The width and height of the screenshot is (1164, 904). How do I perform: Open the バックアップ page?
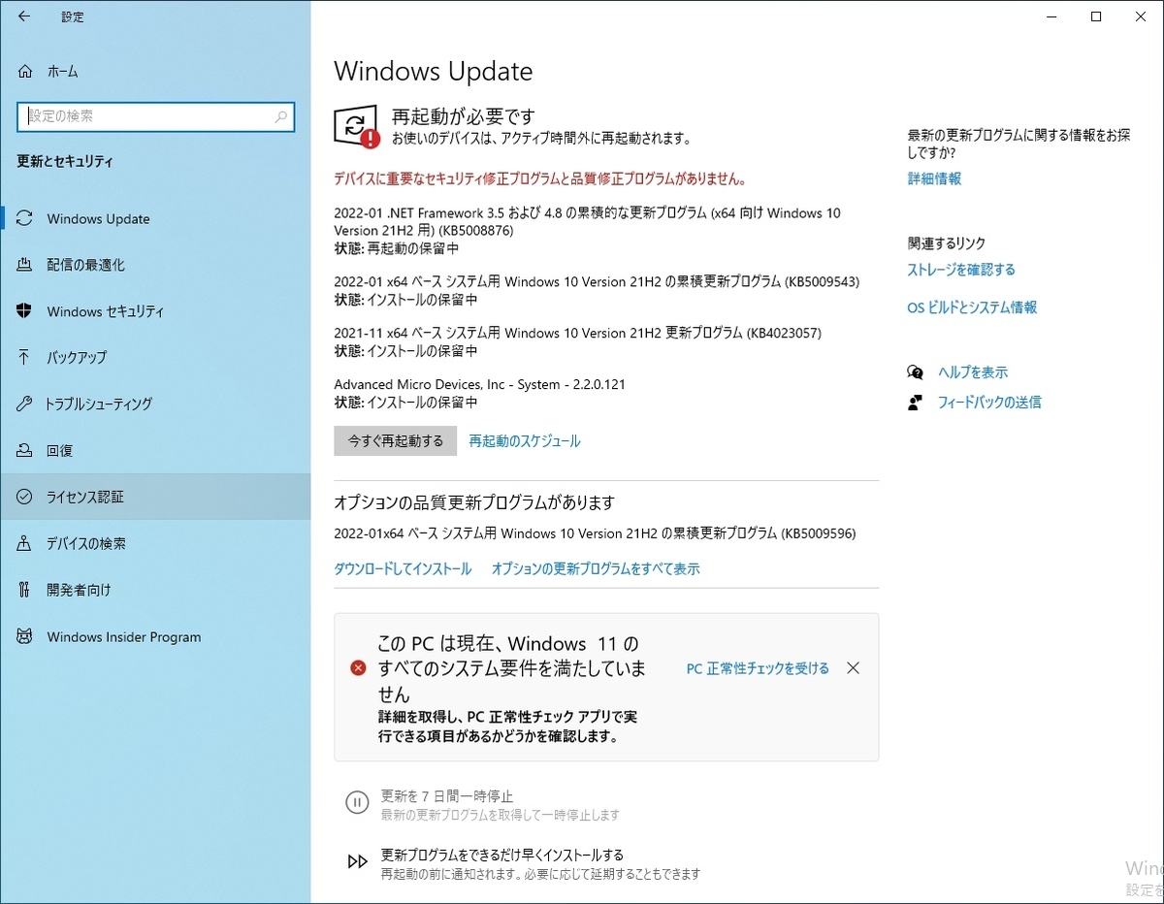pyautogui.click(x=155, y=357)
